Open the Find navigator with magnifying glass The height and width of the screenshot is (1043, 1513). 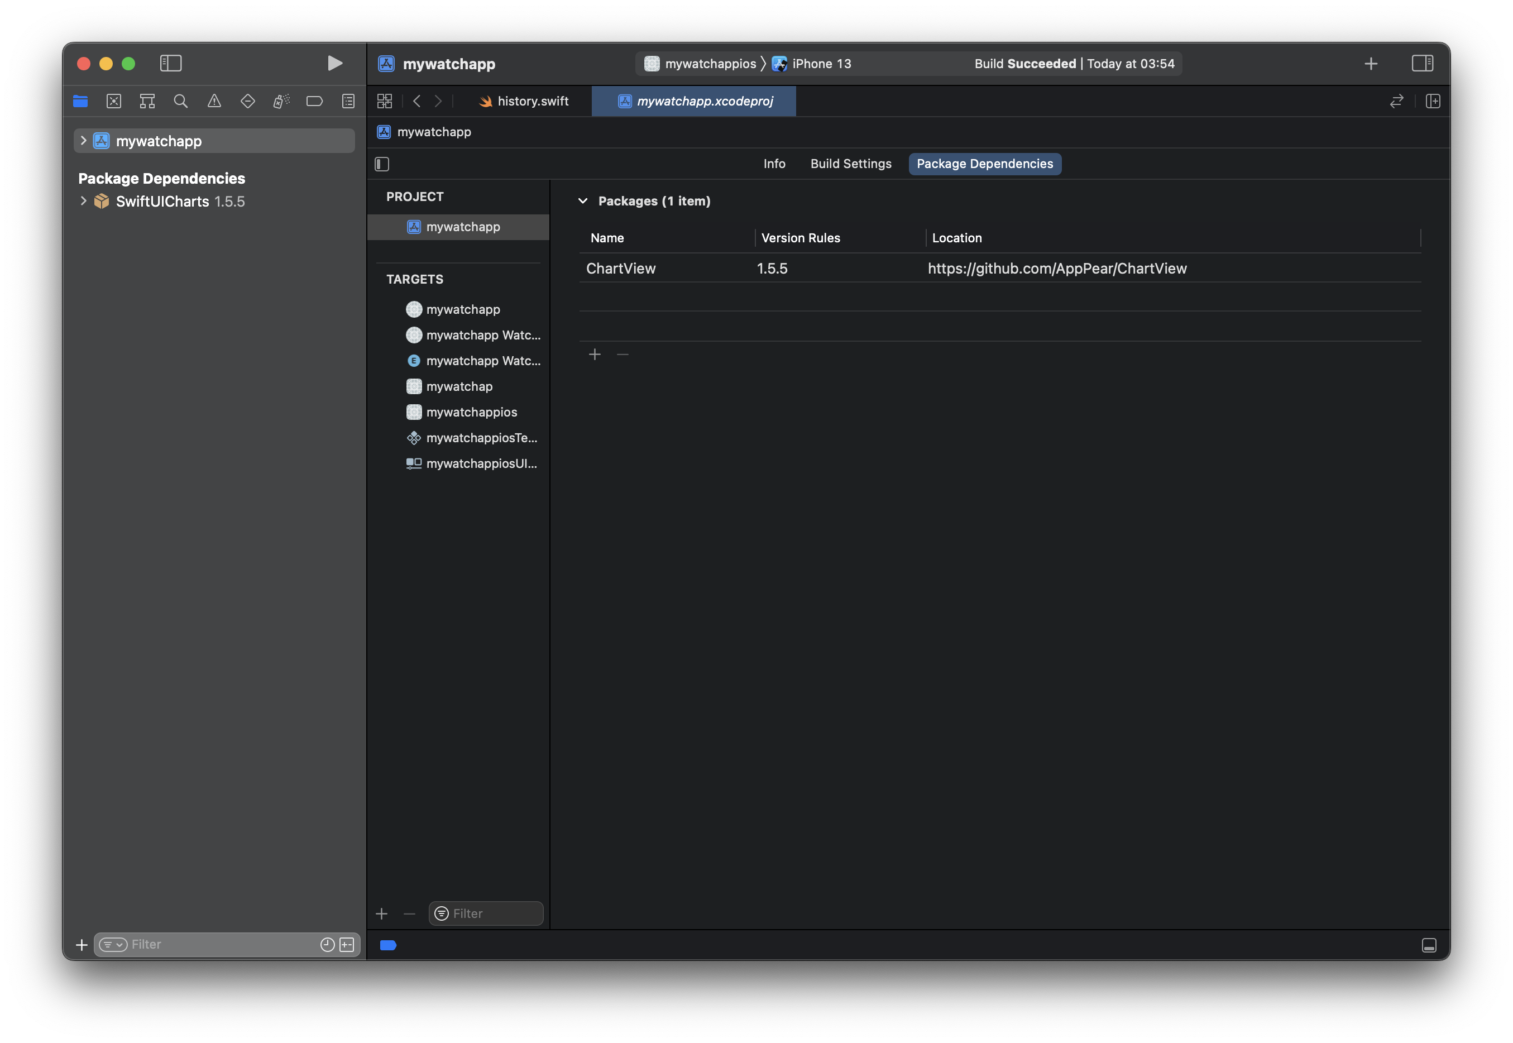point(180,101)
